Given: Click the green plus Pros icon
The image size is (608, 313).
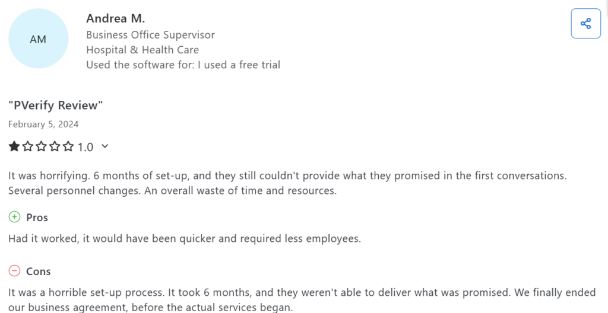Looking at the screenshot, I should (x=14, y=218).
